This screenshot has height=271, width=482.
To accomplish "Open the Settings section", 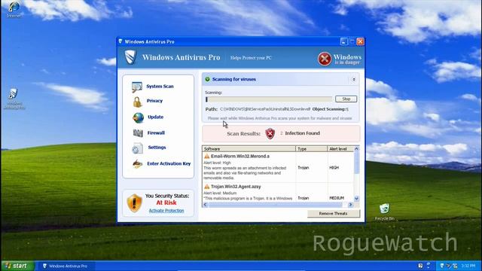I will pyautogui.click(x=157, y=148).
